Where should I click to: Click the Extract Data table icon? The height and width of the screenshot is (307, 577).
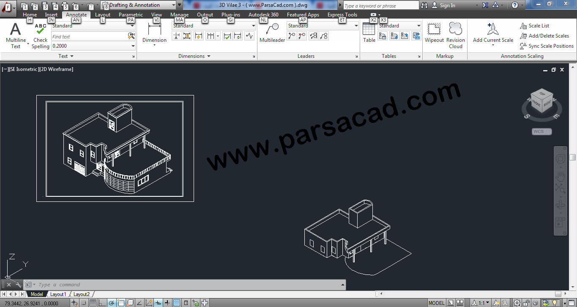point(416,36)
